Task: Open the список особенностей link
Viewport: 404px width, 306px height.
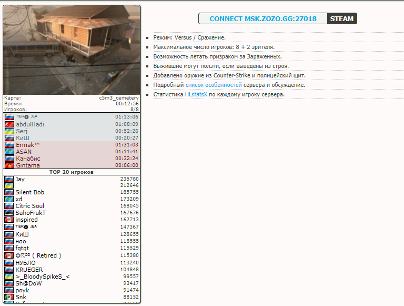Action: [x=214, y=85]
